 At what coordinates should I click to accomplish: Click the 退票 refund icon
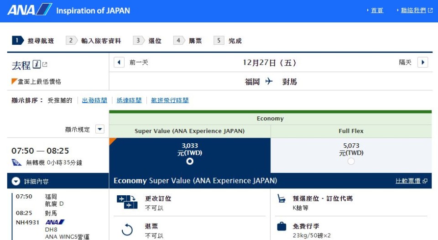[x=127, y=230]
